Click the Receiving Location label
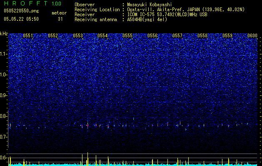The width and height of the screenshot is (262, 166). (x=97, y=10)
